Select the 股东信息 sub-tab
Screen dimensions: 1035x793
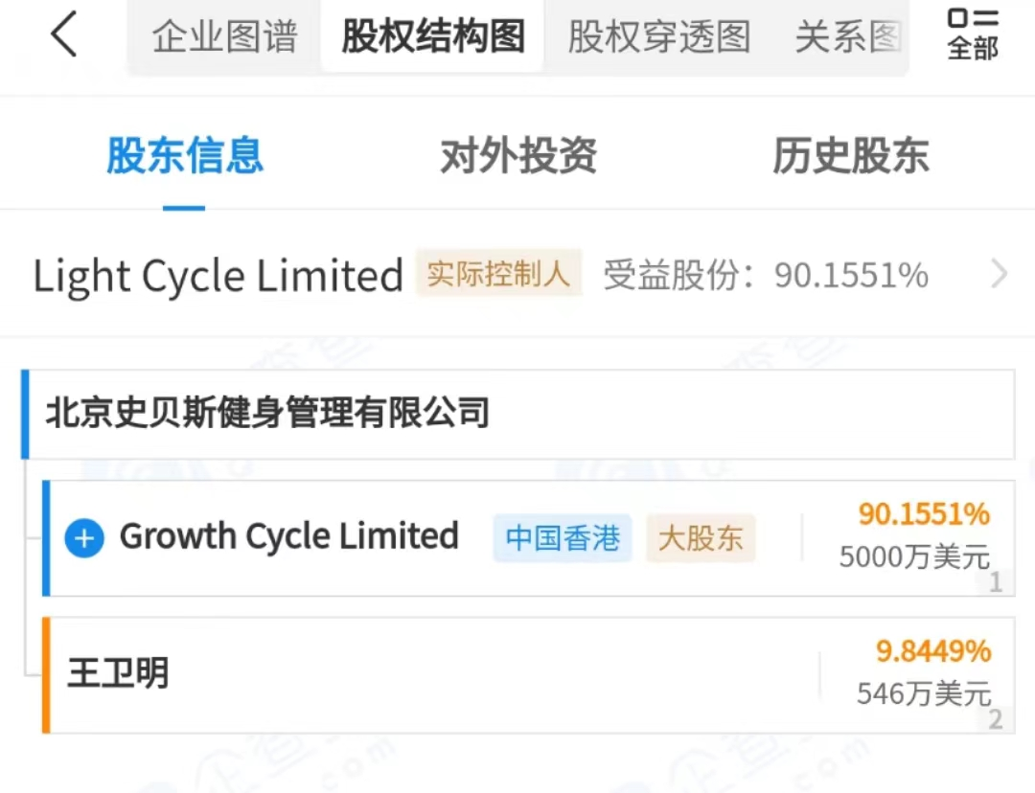coord(185,156)
